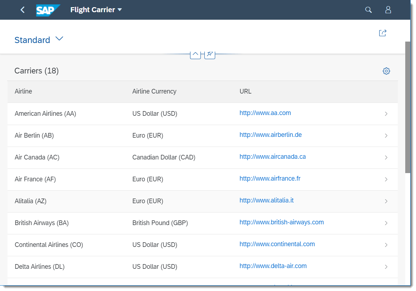Collapse the header with up chevron
416x291 pixels.
click(x=195, y=54)
